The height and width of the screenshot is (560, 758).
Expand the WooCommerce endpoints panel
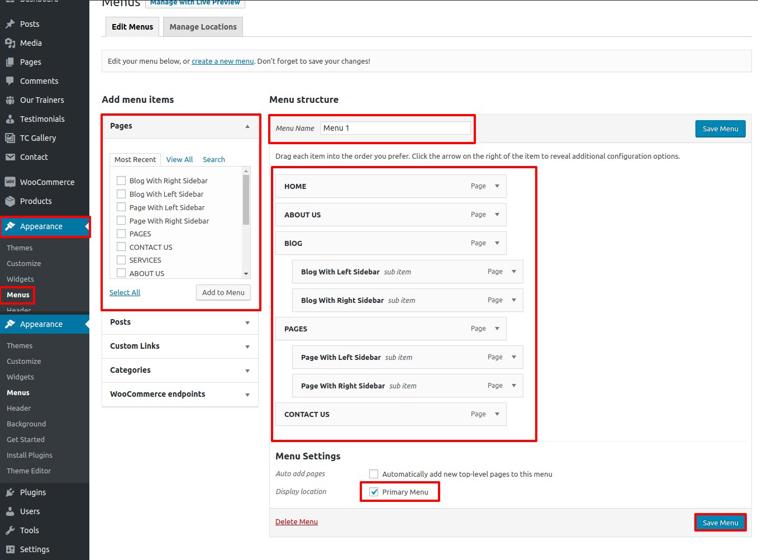point(247,395)
